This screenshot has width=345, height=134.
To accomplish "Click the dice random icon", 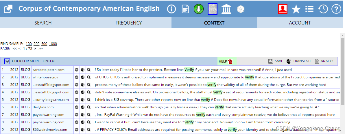I will pyautogui.click(x=241, y=9).
